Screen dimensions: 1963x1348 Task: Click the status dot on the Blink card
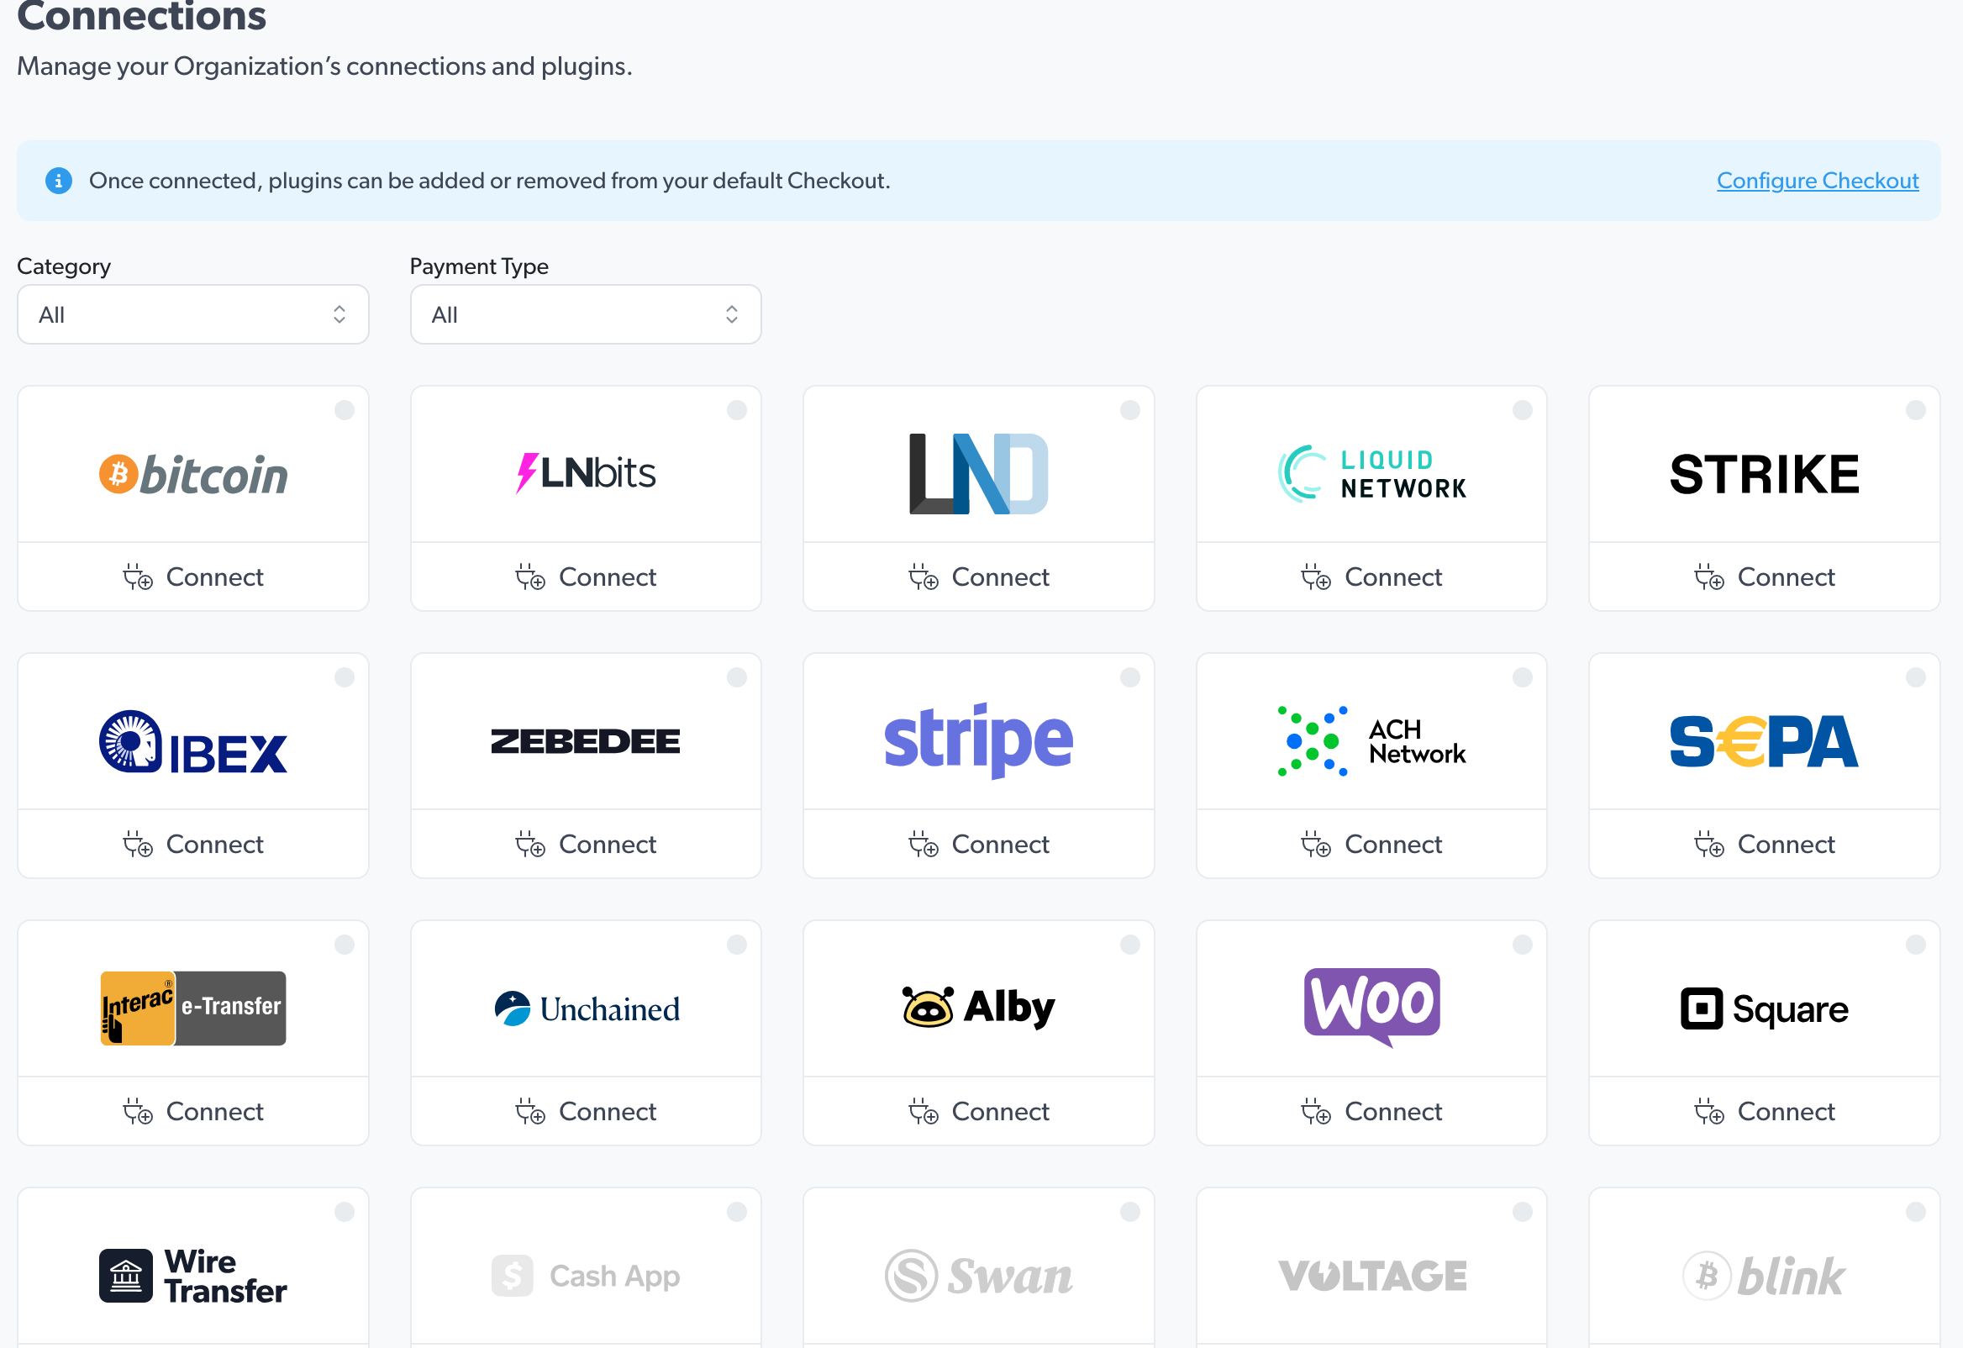[x=1916, y=1212]
